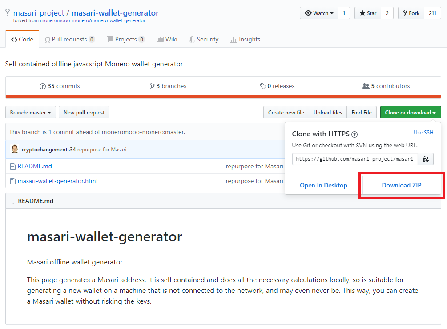The image size is (447, 329).
Task: Open README.md file
Action: pos(35,167)
